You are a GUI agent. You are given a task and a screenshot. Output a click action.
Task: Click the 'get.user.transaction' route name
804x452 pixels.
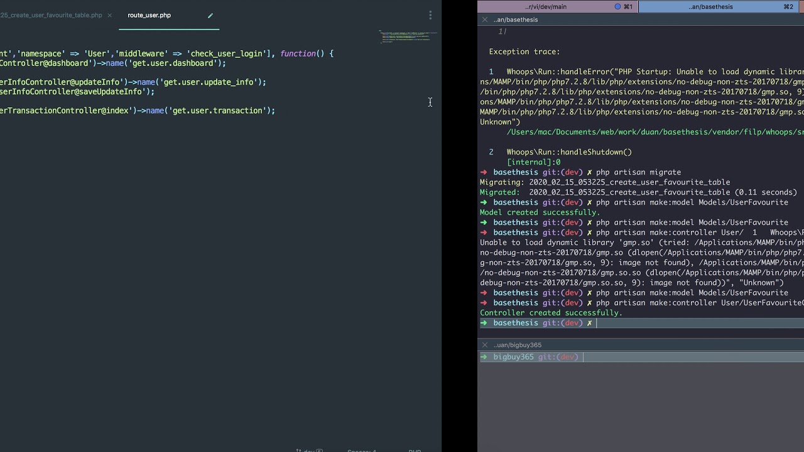click(x=216, y=110)
